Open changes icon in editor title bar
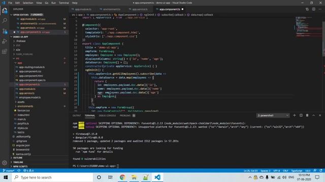This screenshot has width=325, height=182. [307, 9]
